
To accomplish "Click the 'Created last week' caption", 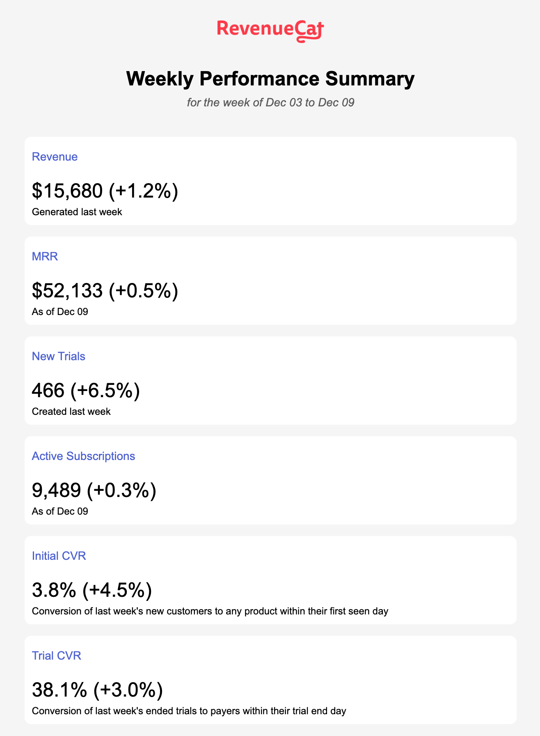I will (x=71, y=412).
